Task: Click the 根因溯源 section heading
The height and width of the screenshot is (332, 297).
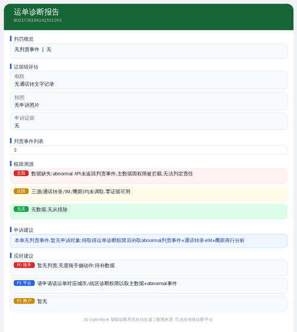Action: coord(24,164)
